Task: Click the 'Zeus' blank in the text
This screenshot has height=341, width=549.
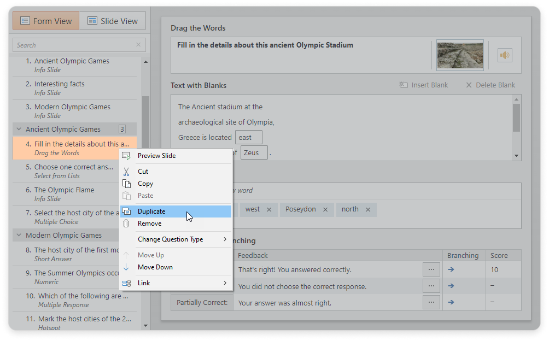Action: (x=254, y=153)
